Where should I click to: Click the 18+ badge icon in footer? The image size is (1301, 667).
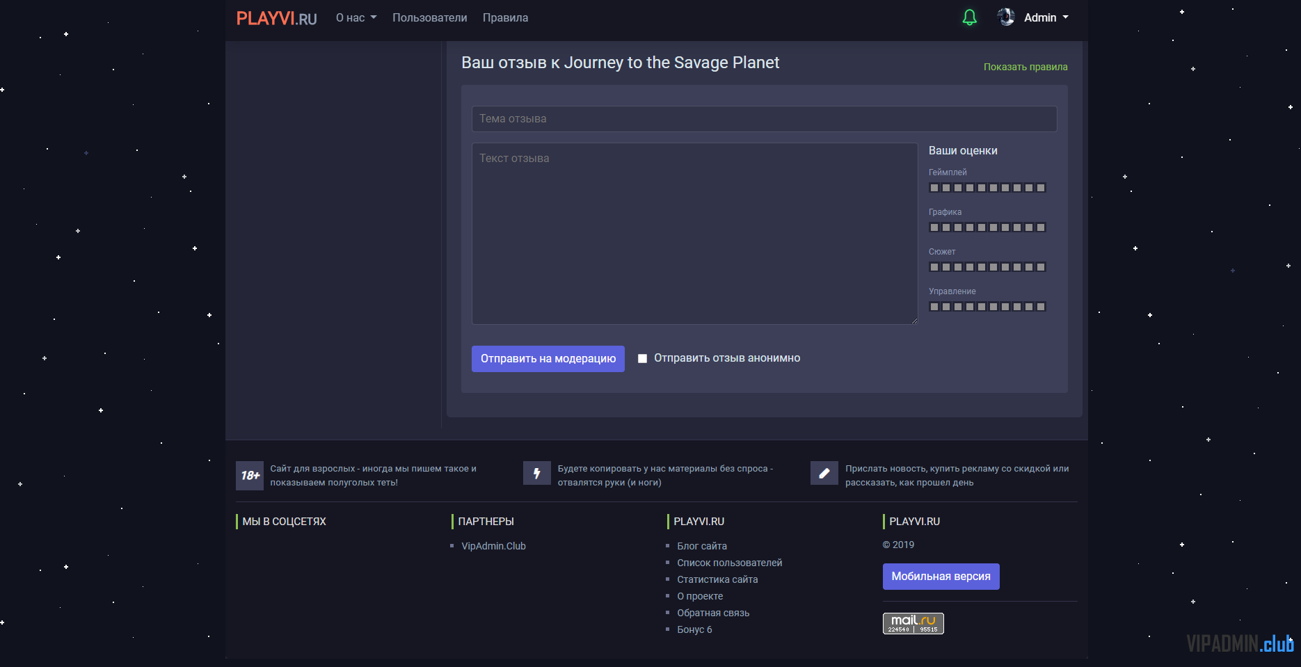250,476
